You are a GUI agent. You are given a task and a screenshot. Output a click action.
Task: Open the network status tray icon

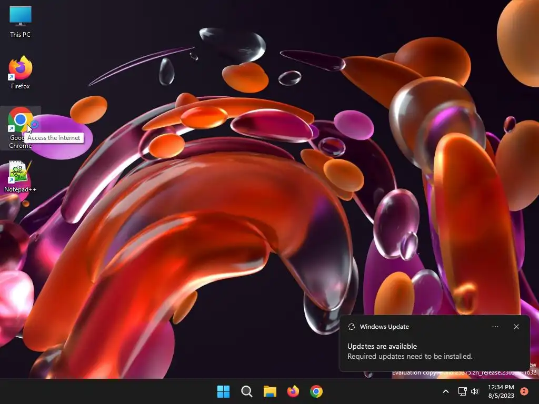pos(462,391)
